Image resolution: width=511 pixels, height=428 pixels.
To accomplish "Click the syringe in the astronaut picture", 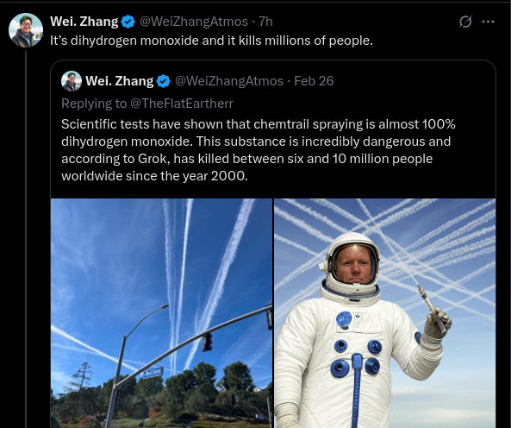I will [x=431, y=308].
